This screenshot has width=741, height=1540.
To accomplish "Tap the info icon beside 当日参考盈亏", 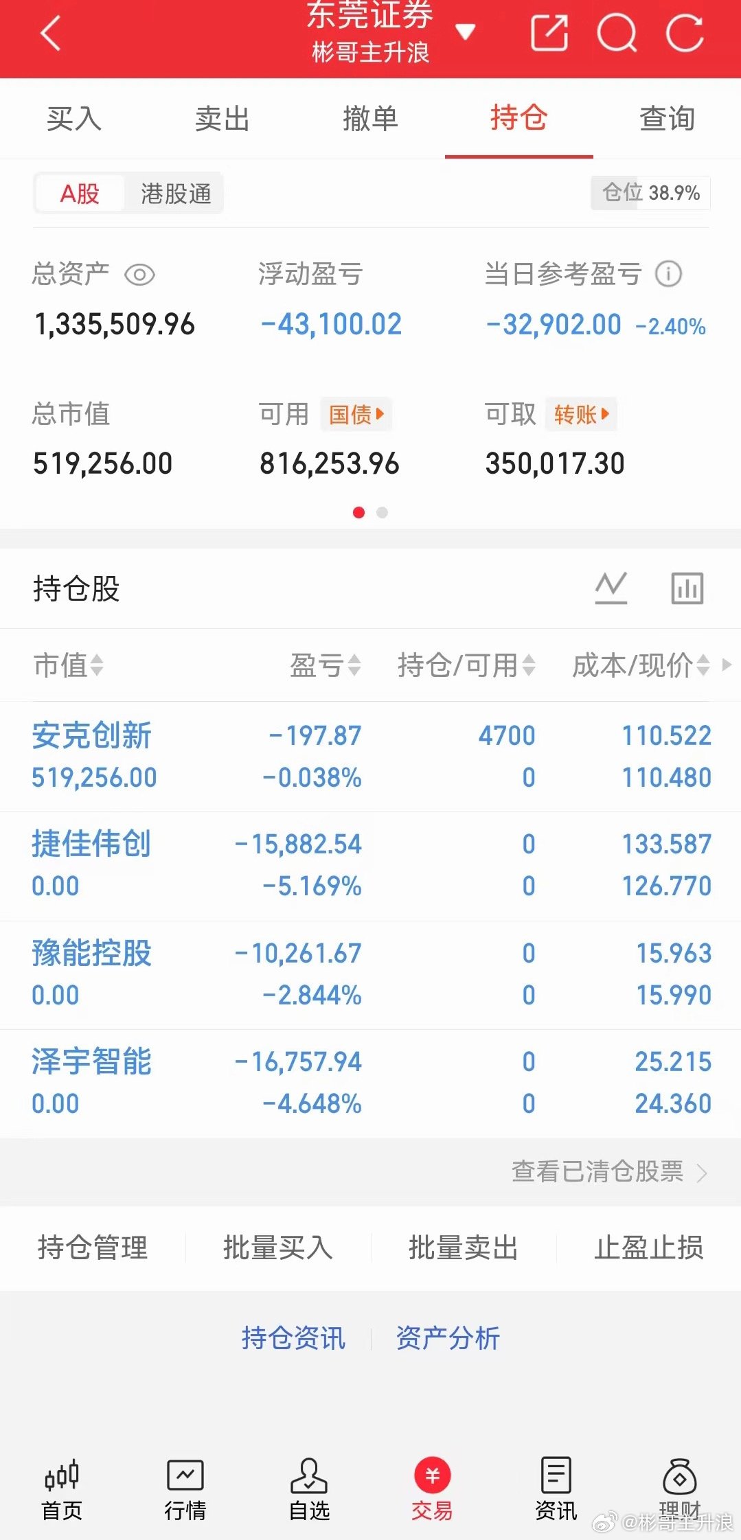I will point(668,274).
